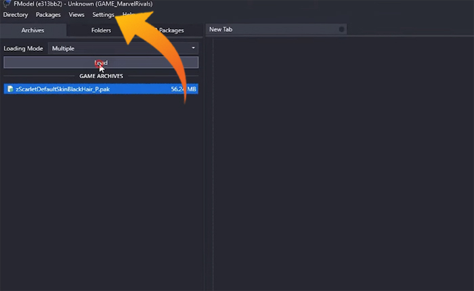
Task: Switch to the Packages tab beside Folders
Action: pos(170,30)
